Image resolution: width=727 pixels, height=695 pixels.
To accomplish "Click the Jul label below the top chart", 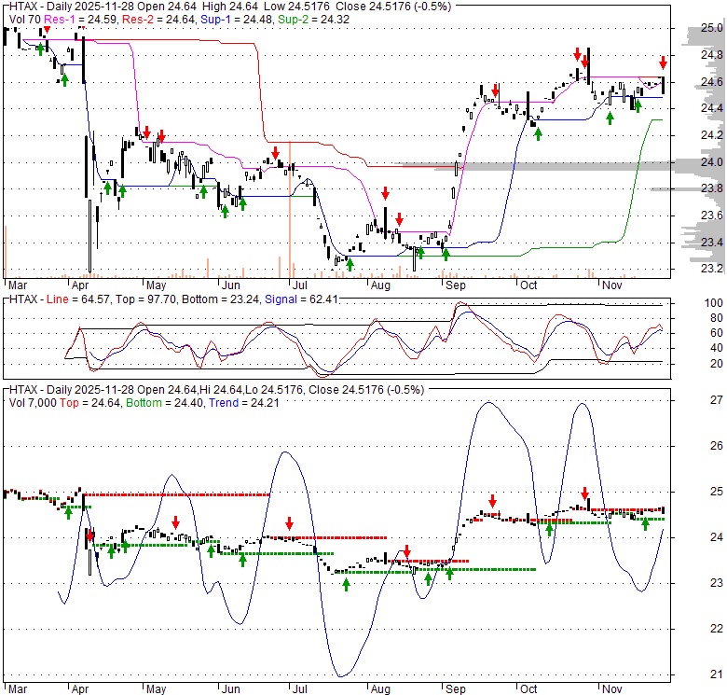I will click(298, 284).
